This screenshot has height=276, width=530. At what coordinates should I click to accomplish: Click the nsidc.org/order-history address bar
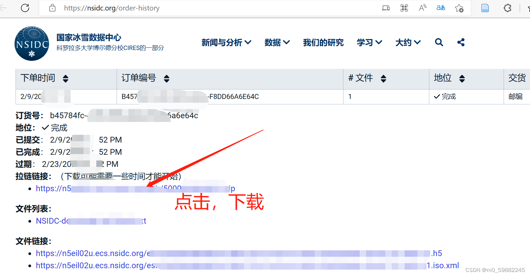112,8
